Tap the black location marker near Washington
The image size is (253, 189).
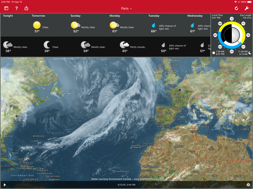17,116
